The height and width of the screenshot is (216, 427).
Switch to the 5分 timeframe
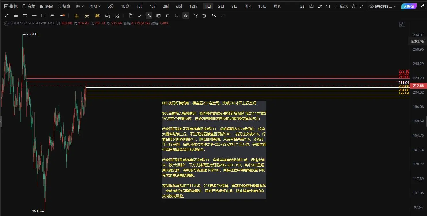[x=111, y=6]
